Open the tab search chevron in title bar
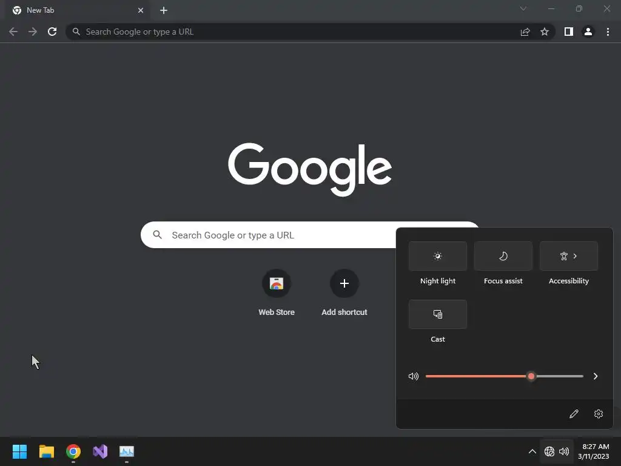Screen dimensions: 621x466 523,8
